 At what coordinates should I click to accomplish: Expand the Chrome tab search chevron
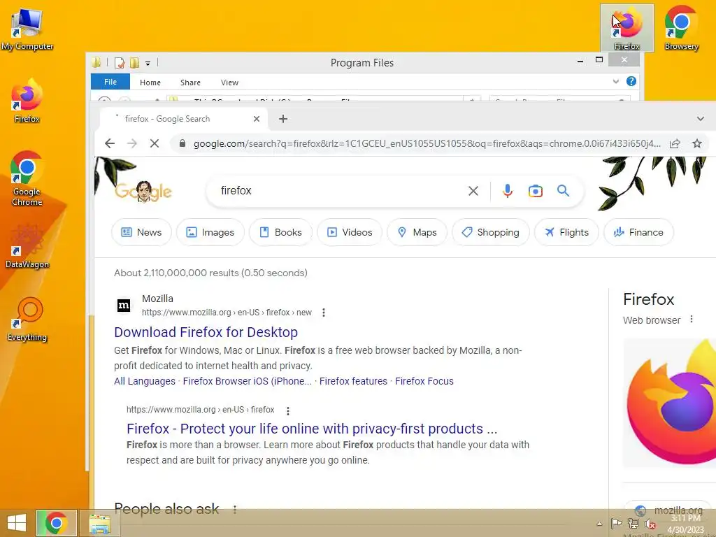(x=700, y=119)
